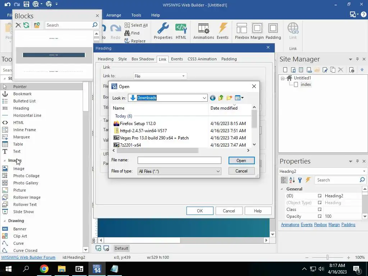
Task: Click the blue wrench icon in Properties panel
Action: 300,180
